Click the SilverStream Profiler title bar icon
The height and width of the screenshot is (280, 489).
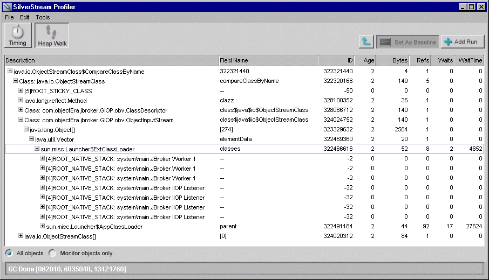click(x=7, y=6)
